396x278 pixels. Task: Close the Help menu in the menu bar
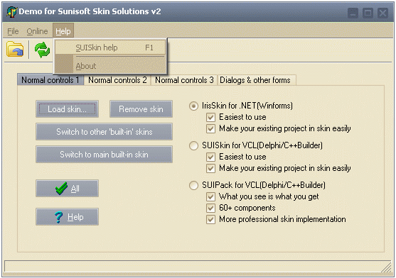(63, 31)
